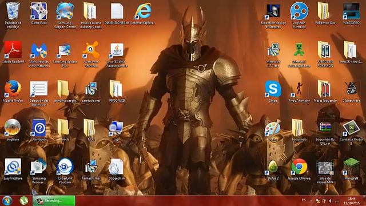Switch to the Recording... taskbar window
366x206 pixels.
[x=54, y=201]
